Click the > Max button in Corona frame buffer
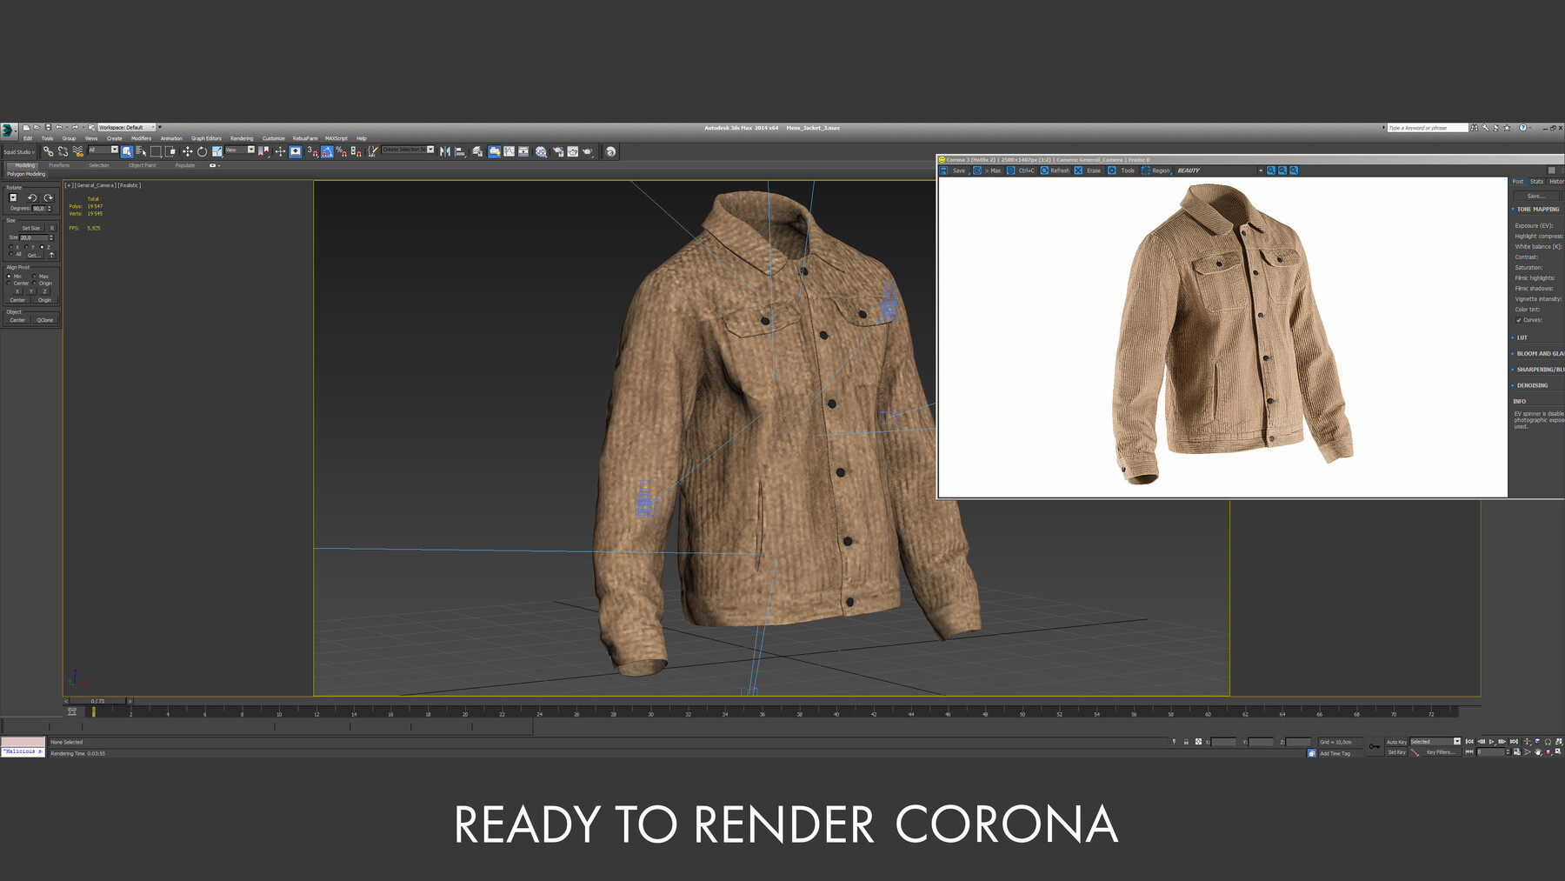The image size is (1565, 881). (988, 170)
